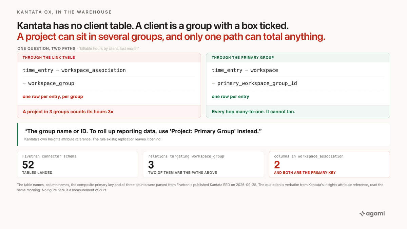The image size is (407, 229).
Task: Click the headline 'Kantata has no client table'
Action: (x=153, y=26)
